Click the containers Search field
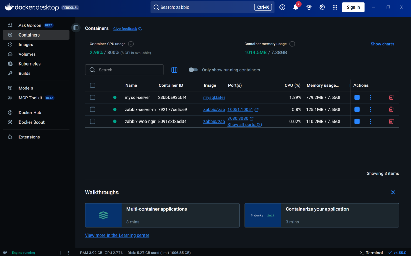The image size is (411, 256). [124, 70]
